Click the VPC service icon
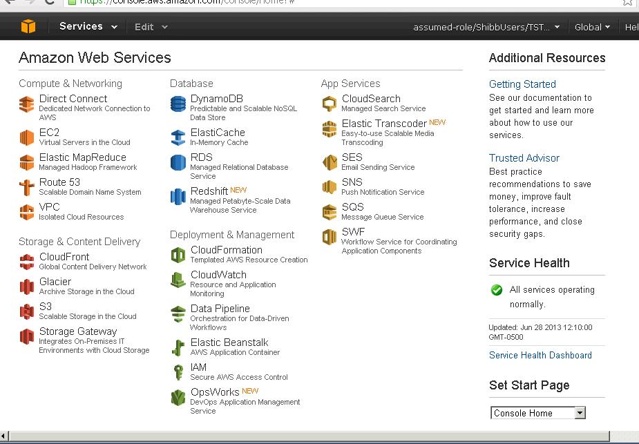Screen dimensions: 639x444 (27, 212)
